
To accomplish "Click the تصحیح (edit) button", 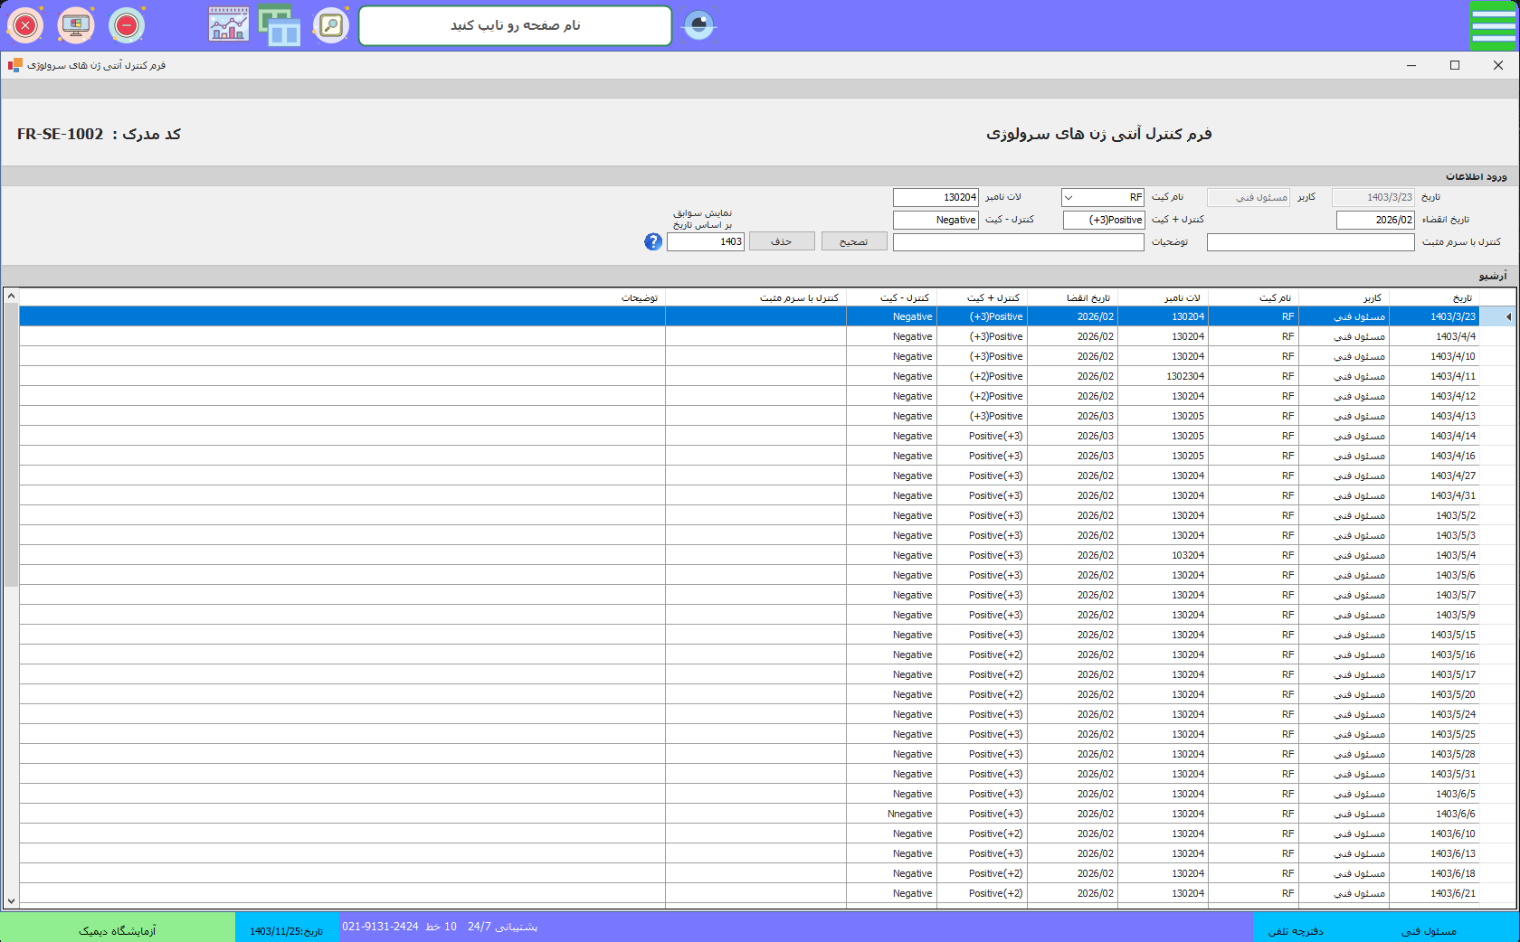I will pos(854,241).
